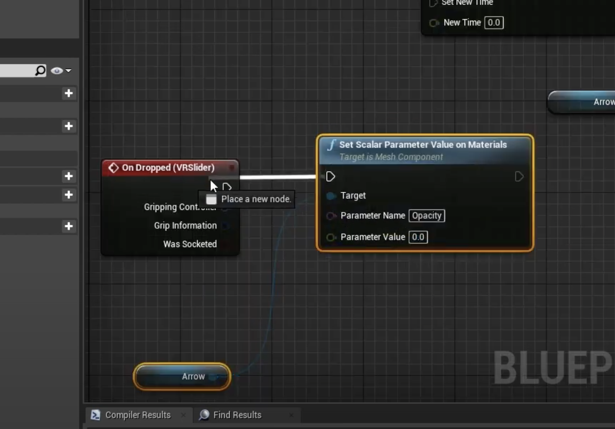The image size is (615, 429).
Task: Select the Arrow variable node at the right edge
Action: pos(582,102)
